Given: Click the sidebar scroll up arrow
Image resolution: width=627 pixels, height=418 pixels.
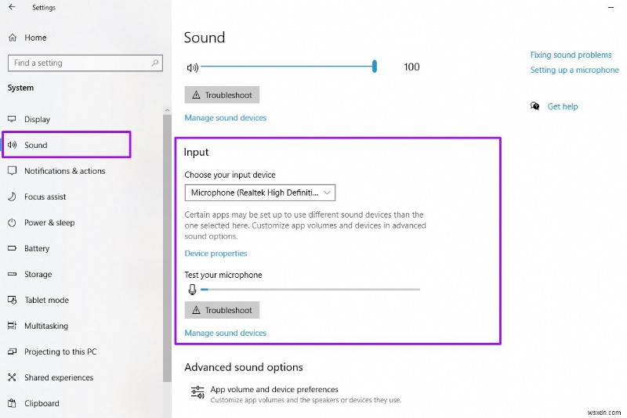Looking at the screenshot, I should pyautogui.click(x=167, y=110).
